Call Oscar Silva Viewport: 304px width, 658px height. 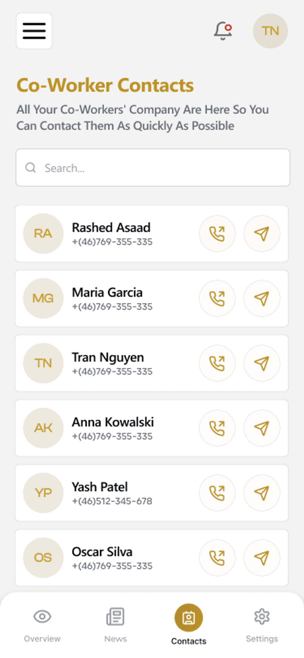217,558
